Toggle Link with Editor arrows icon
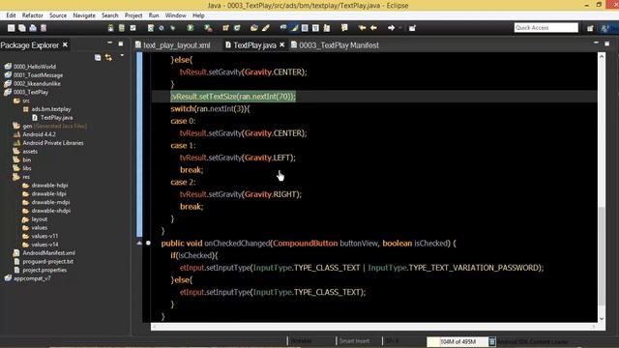The image size is (619, 348). [108, 58]
